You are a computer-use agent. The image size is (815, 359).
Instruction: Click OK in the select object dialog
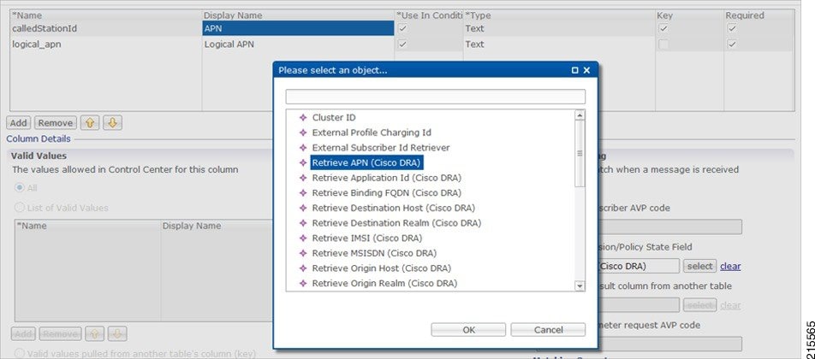click(468, 330)
